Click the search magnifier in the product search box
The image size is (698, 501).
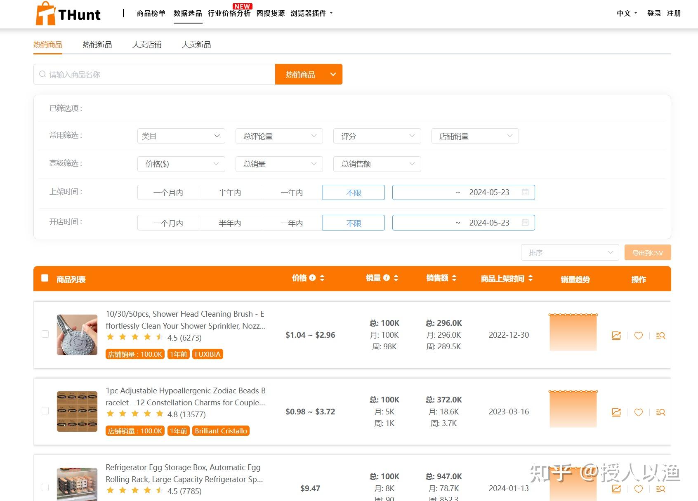click(x=42, y=74)
